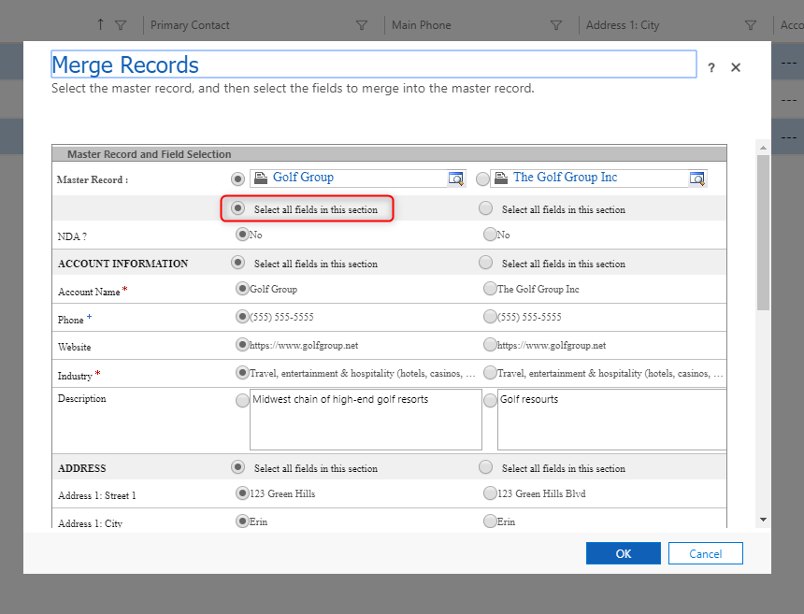Select all top section fields from The Golf Group Inc

click(485, 208)
